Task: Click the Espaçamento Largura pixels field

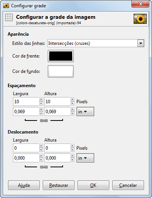Action: 26,102
